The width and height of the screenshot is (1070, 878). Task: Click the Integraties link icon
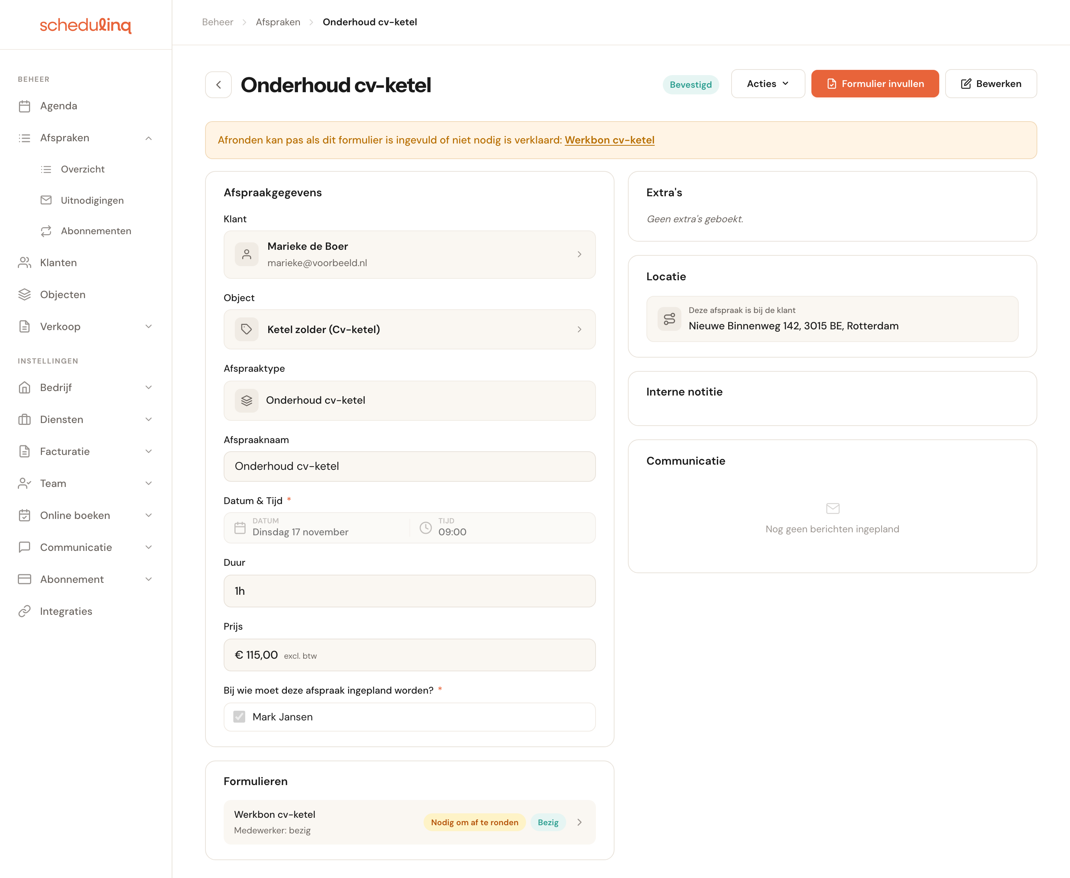[x=24, y=611]
